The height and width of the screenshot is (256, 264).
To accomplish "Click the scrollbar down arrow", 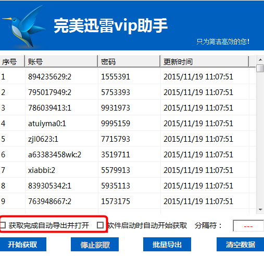I will click(x=260, y=210).
